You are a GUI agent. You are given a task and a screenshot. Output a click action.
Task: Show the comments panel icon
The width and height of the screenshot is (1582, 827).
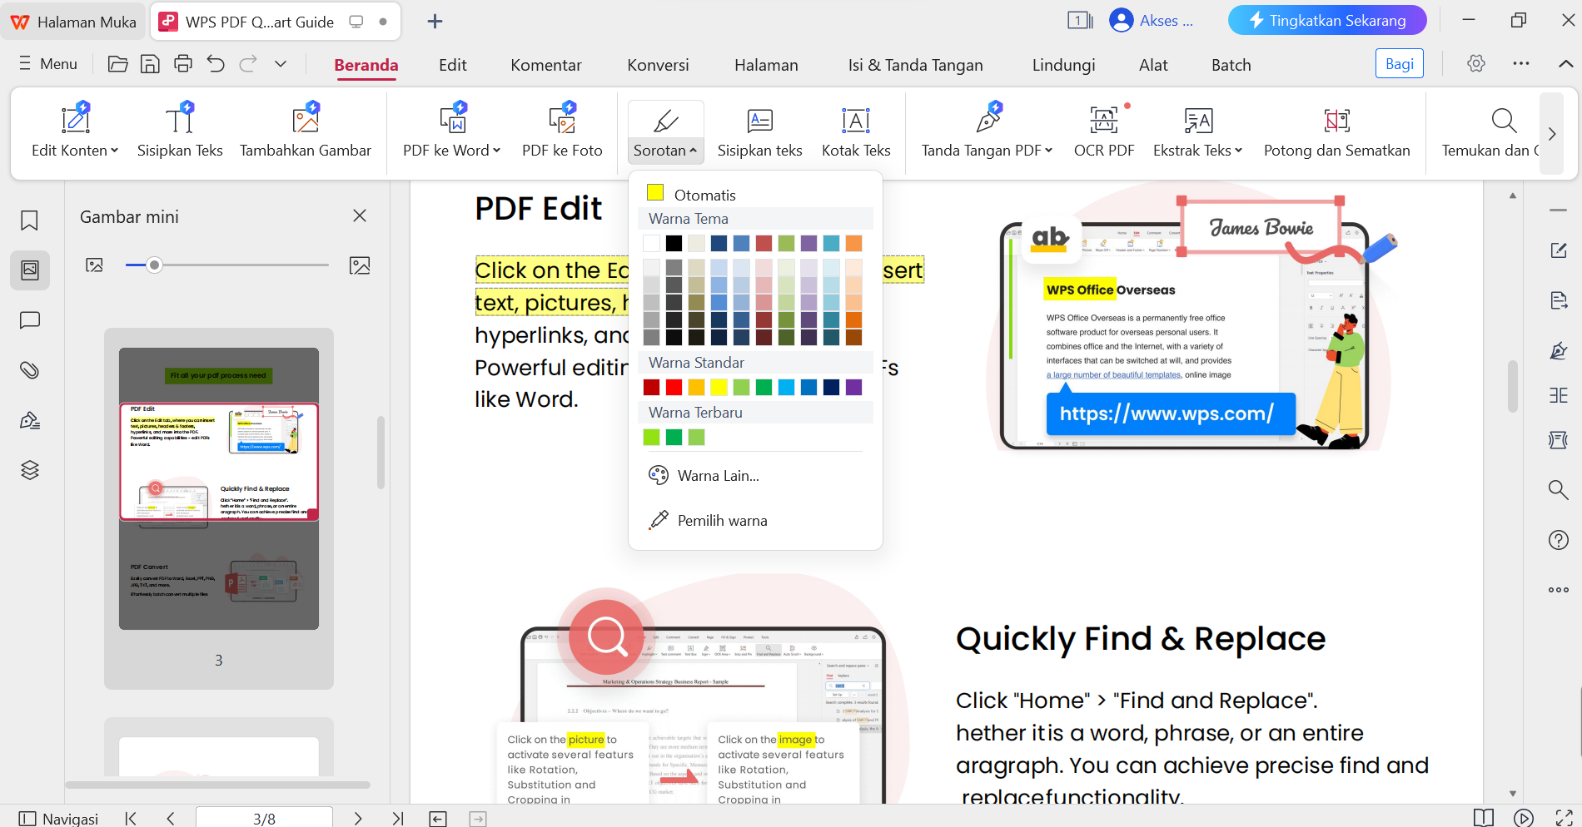(x=30, y=319)
